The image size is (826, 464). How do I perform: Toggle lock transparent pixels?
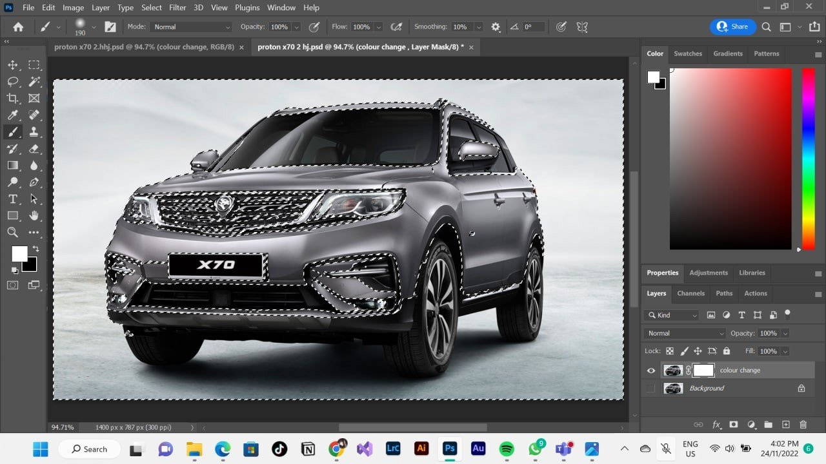pos(670,351)
